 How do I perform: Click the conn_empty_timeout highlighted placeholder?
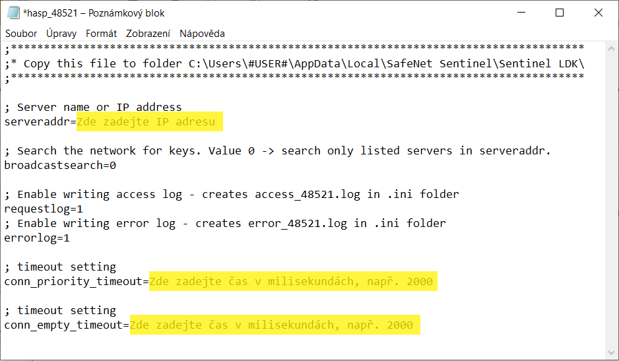[x=272, y=325]
